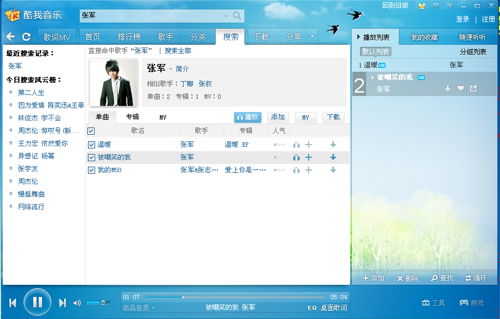This screenshot has height=319, width=500.
Task: Click the volume slider handle
Action: point(103,302)
